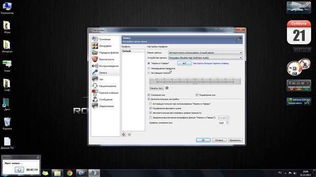Open Google Chrome from taskbar

[70, 173]
